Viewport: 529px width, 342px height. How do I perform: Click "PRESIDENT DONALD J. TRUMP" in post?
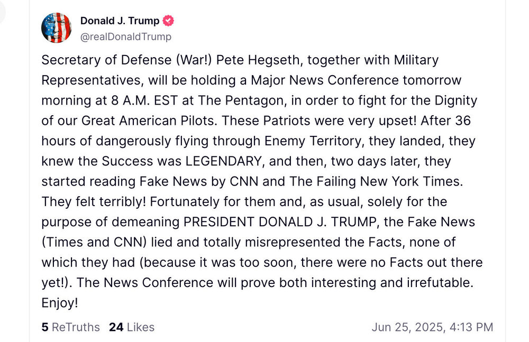coord(280,222)
